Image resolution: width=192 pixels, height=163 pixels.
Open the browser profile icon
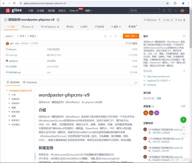(183, 3)
